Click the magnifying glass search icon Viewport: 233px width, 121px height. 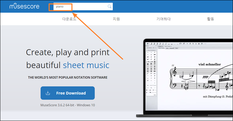coord(110,6)
